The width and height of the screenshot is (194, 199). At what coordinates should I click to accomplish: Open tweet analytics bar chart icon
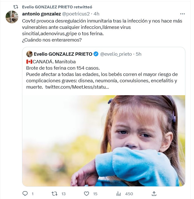click(x=119, y=194)
